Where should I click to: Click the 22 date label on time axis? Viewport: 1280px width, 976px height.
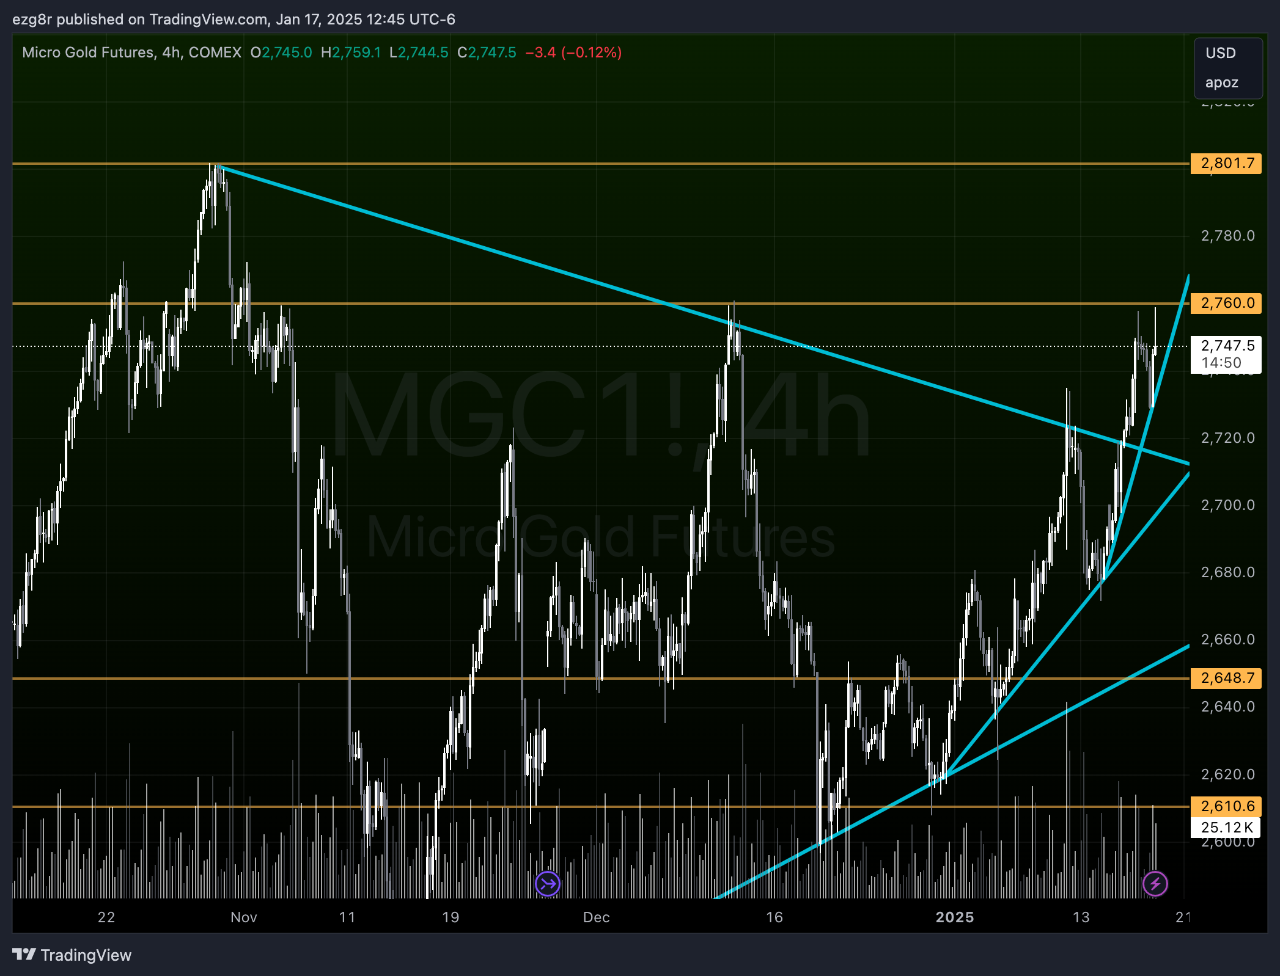(x=106, y=917)
